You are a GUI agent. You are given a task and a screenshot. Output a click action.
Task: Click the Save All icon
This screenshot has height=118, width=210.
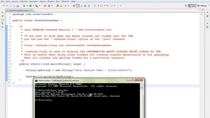pos(14,6)
